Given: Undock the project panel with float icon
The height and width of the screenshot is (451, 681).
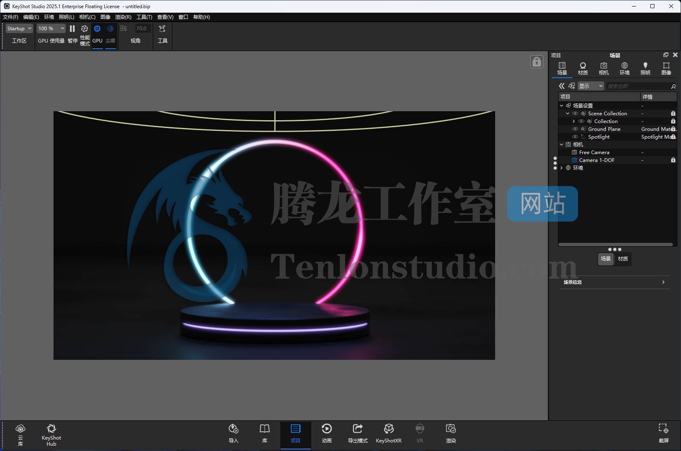Looking at the screenshot, I should point(666,55).
